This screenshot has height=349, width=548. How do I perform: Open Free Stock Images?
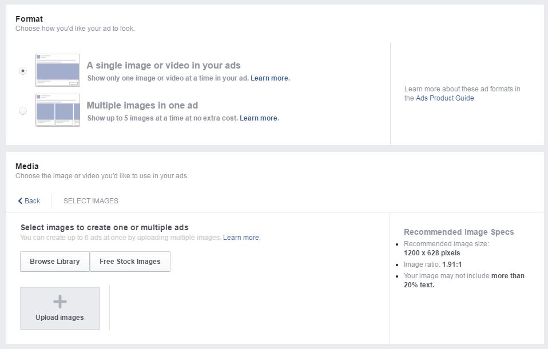pyautogui.click(x=130, y=262)
